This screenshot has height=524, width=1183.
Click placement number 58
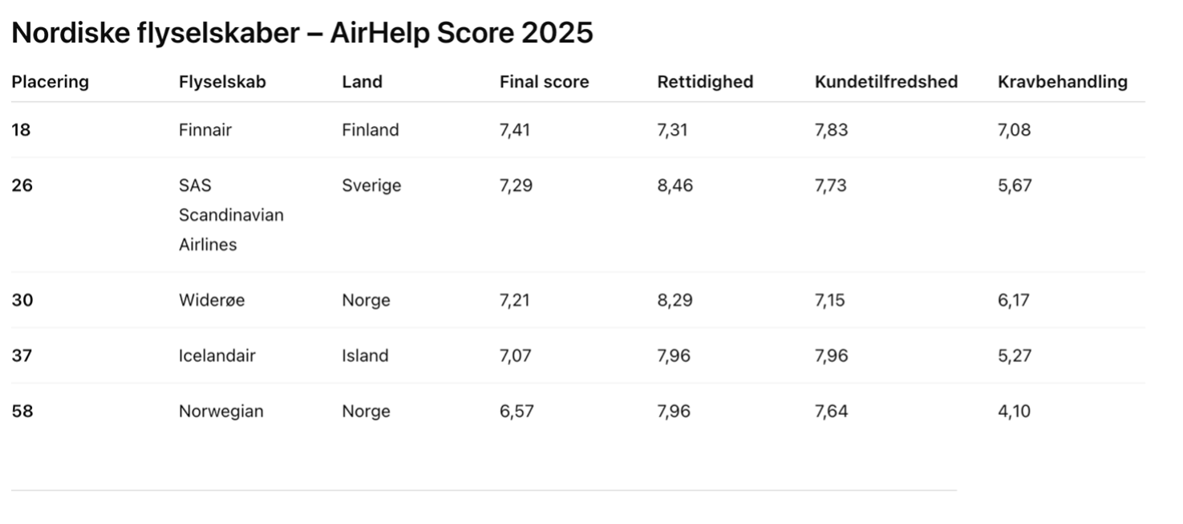[21, 412]
